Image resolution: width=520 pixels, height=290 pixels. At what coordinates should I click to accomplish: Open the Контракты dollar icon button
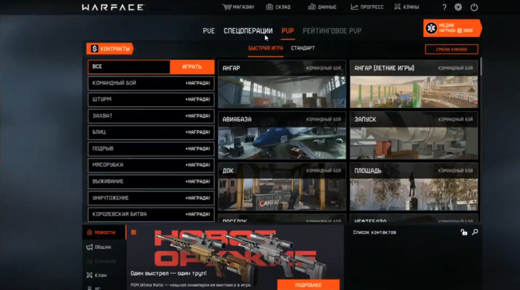click(94, 49)
